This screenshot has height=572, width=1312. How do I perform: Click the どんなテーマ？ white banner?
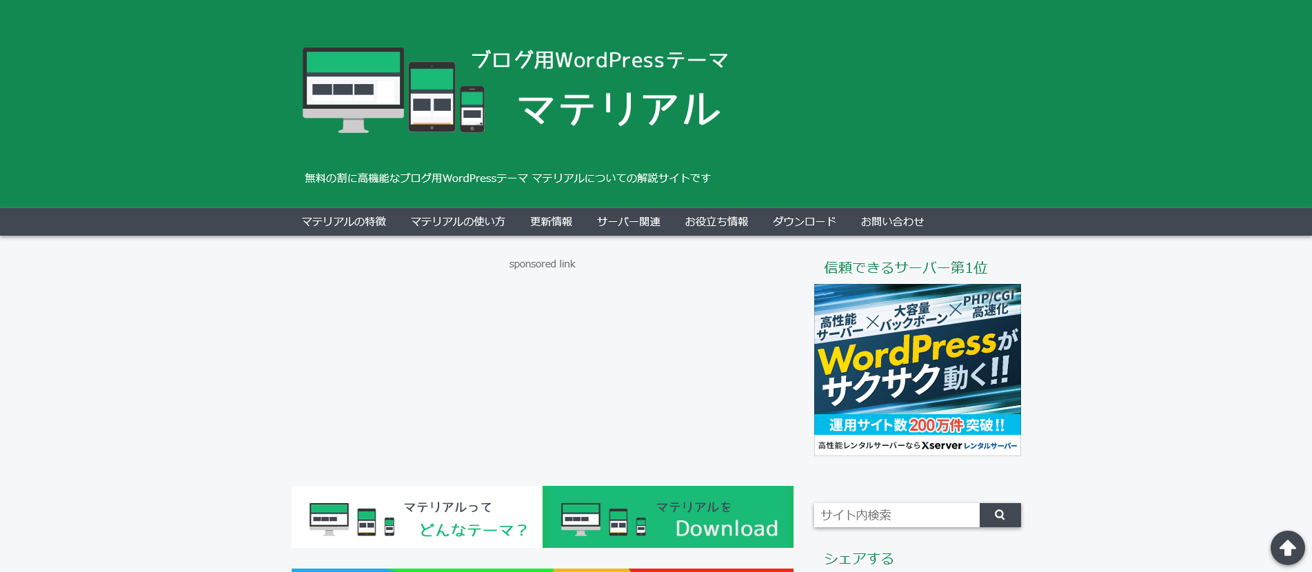416,517
